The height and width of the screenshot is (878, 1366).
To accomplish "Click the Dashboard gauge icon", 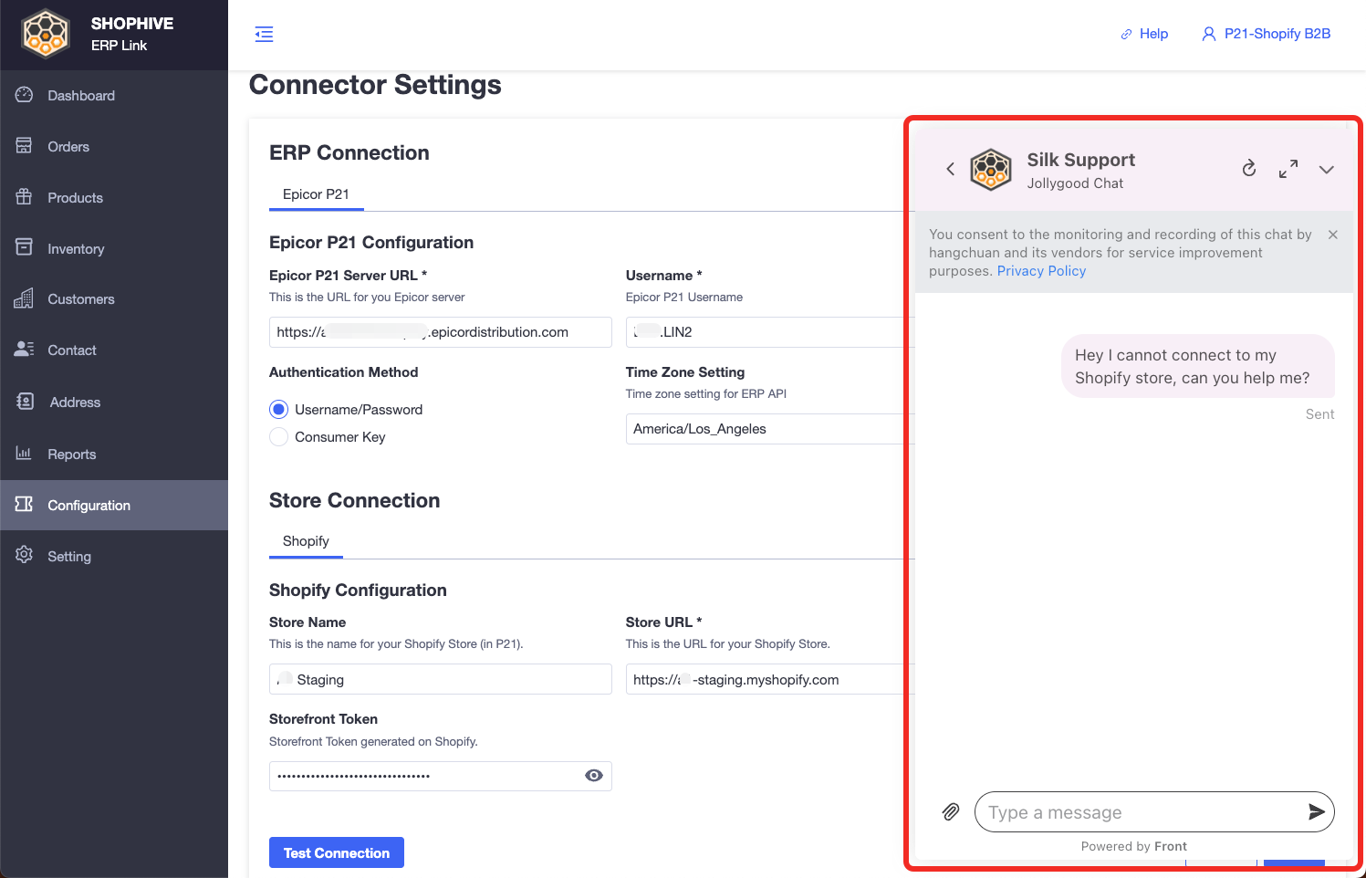I will coord(25,95).
